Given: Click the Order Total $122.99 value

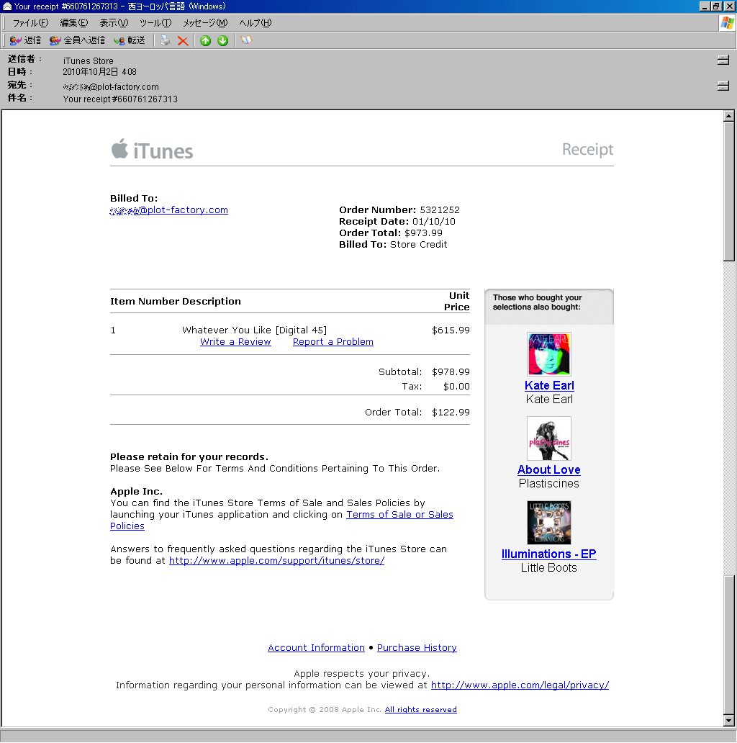Looking at the screenshot, I should pos(451,413).
